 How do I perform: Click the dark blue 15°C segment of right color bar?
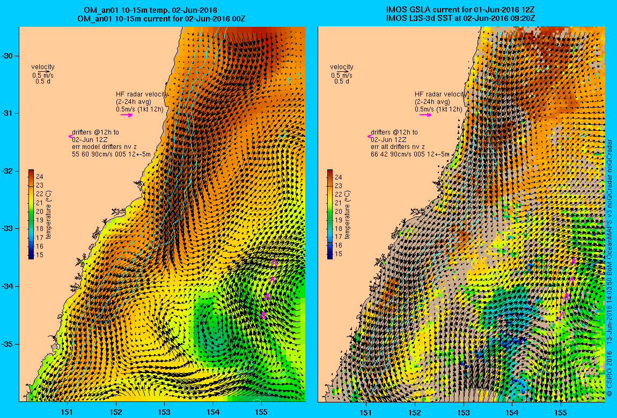330,255
